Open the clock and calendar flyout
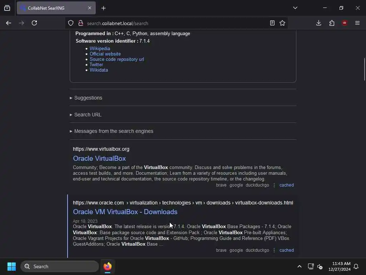This screenshot has height=275, width=366. pyautogui.click(x=340, y=266)
